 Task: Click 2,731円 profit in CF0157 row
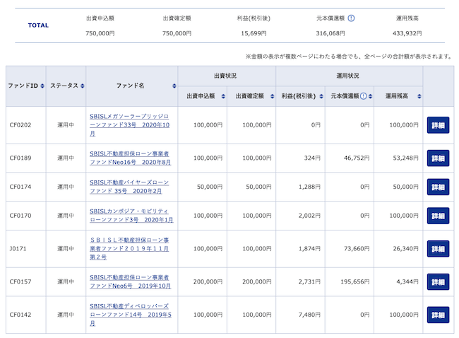point(309,281)
